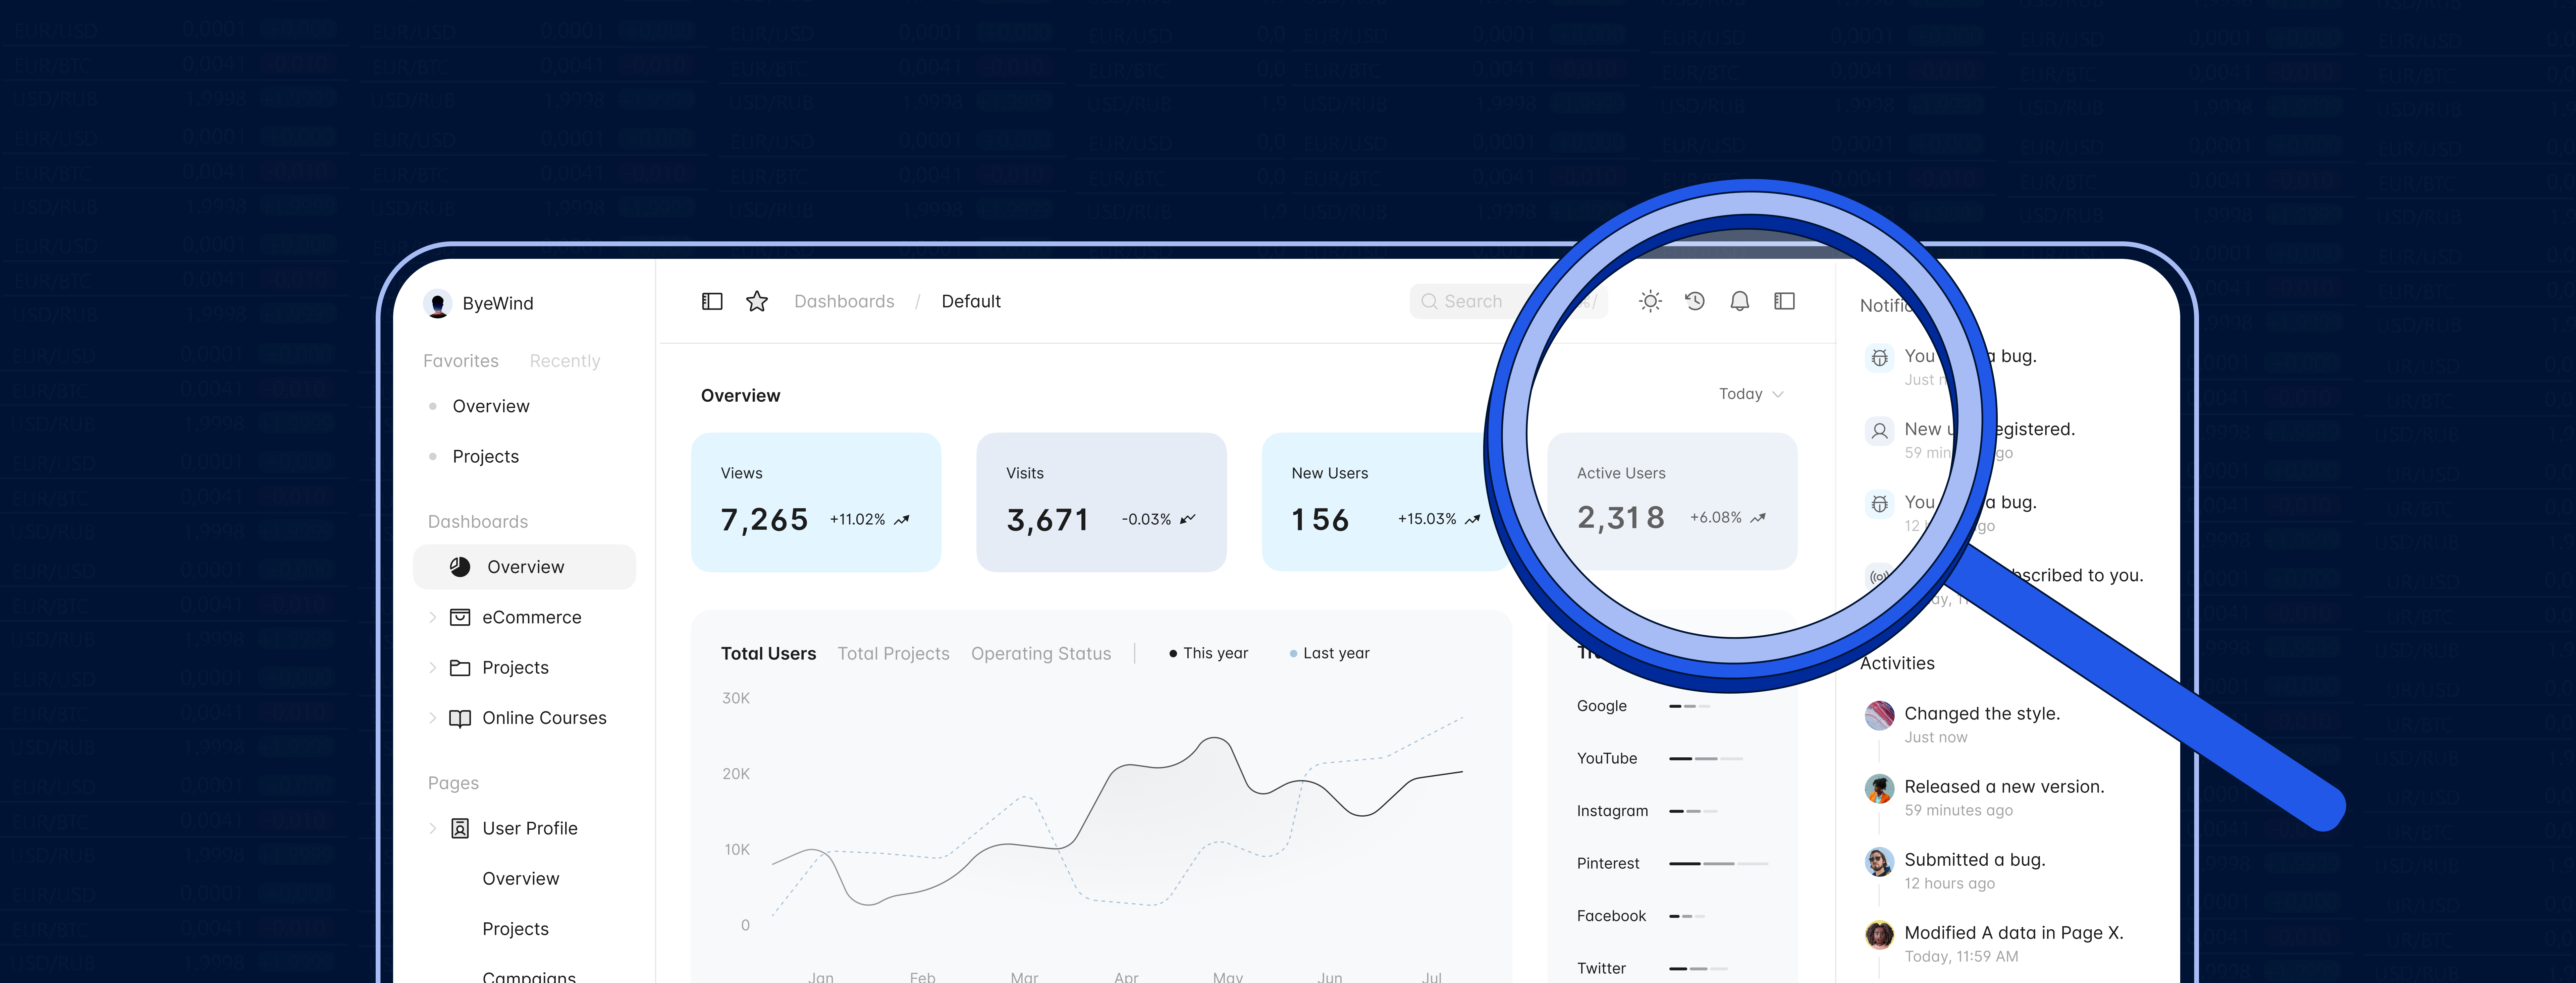Star the page with the favorite icon
Screen dimensions: 2576x983
(757, 301)
